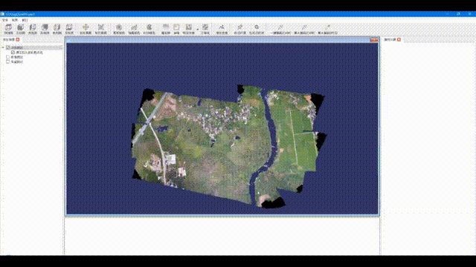Open the first menu in the menu bar
The height and width of the screenshot is (267, 476).
tap(5, 20)
